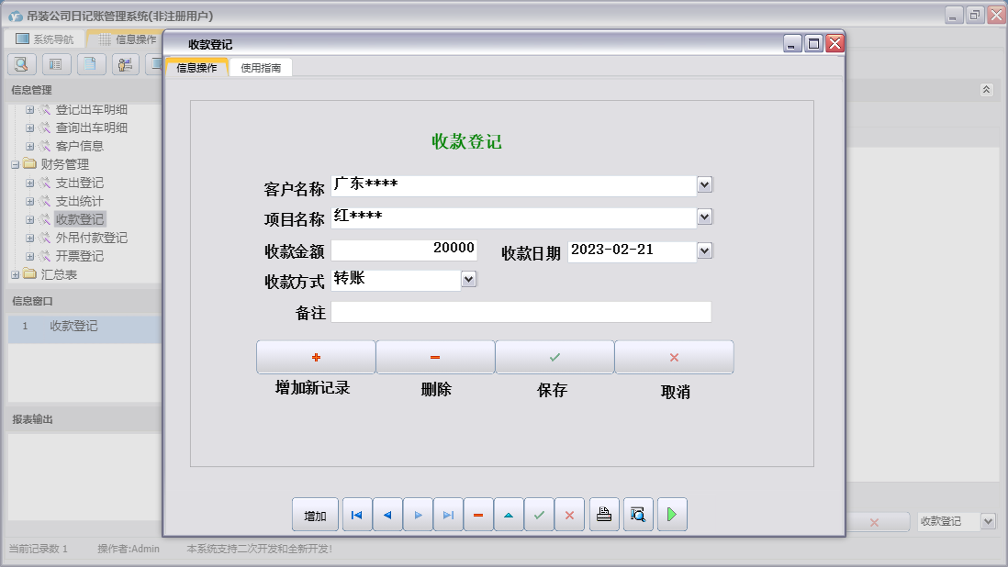
Task: Click the print icon in the bottom toolbar
Action: point(604,515)
